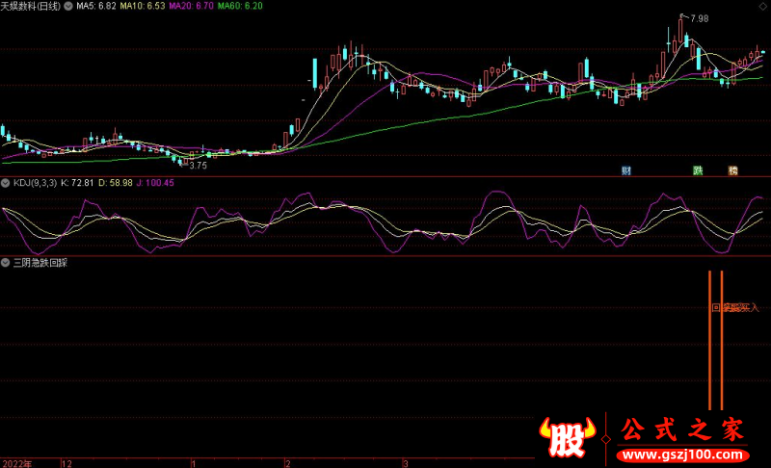This screenshot has width=771, height=468.
Task: Click the 回踩买入 buy signal label
Action: [735, 308]
